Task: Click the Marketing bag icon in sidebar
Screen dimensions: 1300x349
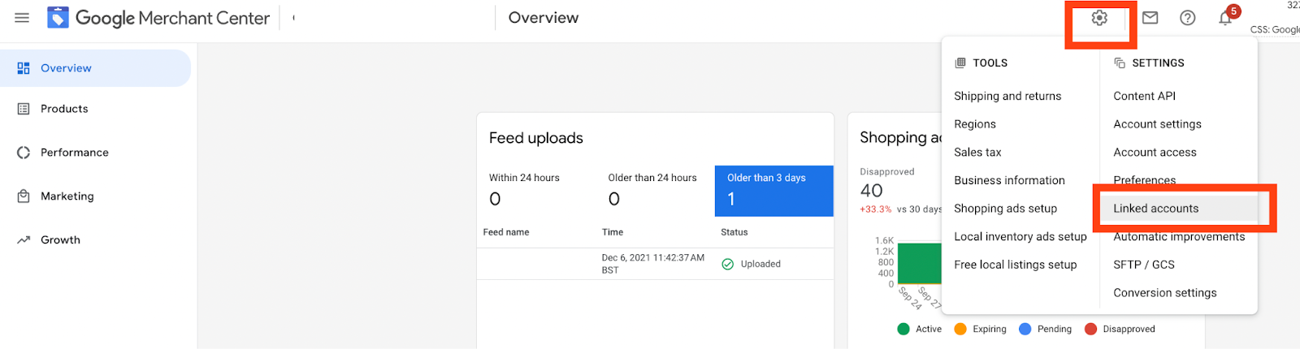Action: tap(24, 196)
